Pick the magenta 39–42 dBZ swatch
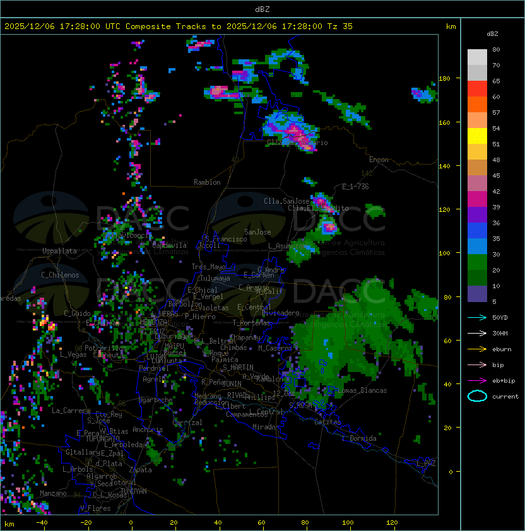Image resolution: width=525 pixels, height=531 pixels. (x=477, y=199)
